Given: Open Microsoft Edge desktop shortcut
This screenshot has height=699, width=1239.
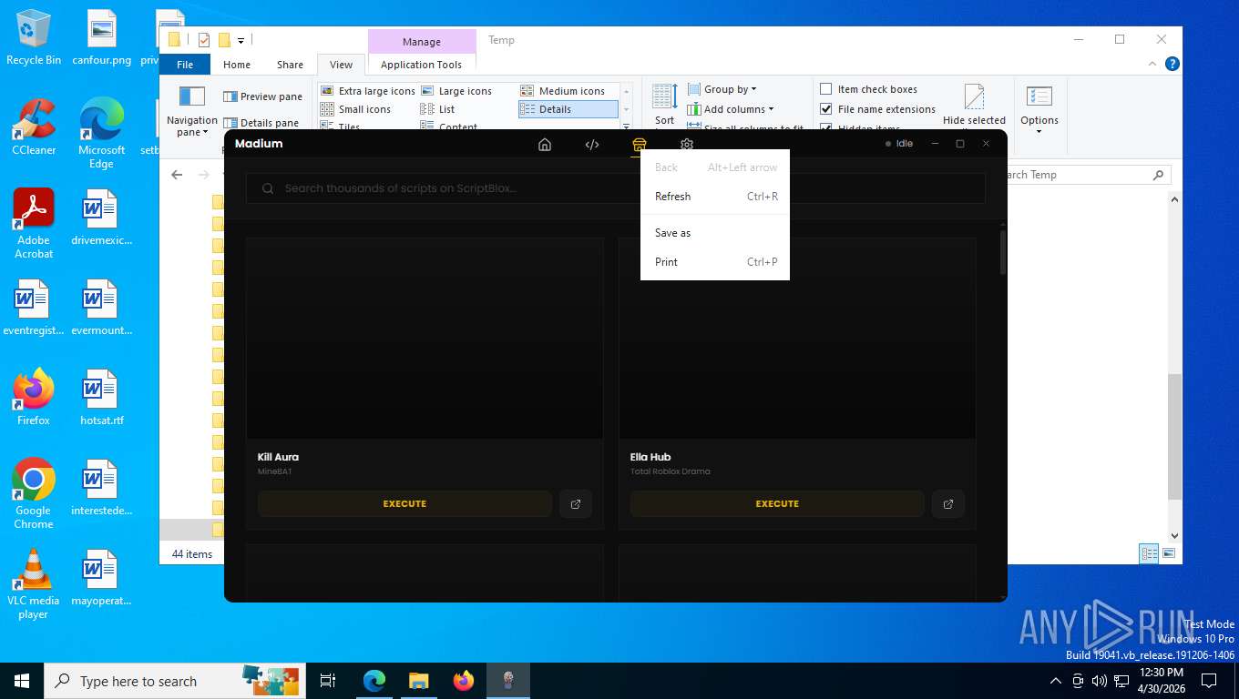Looking at the screenshot, I should tap(101, 133).
